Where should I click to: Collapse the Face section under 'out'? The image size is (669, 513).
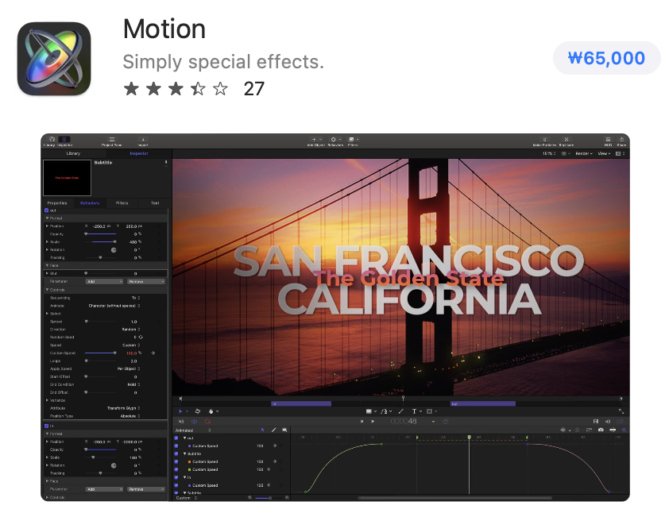(x=48, y=265)
